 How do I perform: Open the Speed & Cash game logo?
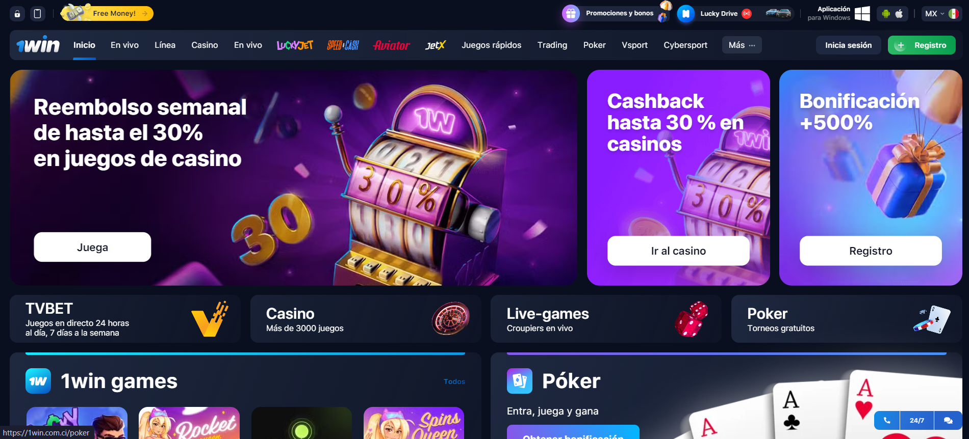point(343,45)
